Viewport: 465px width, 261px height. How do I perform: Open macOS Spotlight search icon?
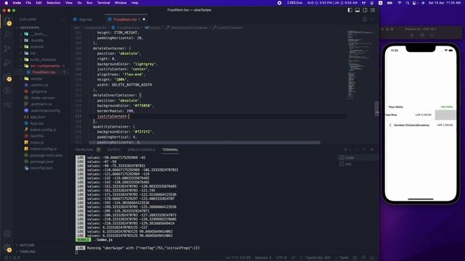pyautogui.click(x=408, y=3)
